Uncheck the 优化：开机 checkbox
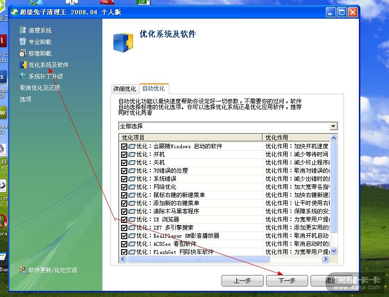This screenshot has height=297, width=389. pyautogui.click(x=124, y=154)
